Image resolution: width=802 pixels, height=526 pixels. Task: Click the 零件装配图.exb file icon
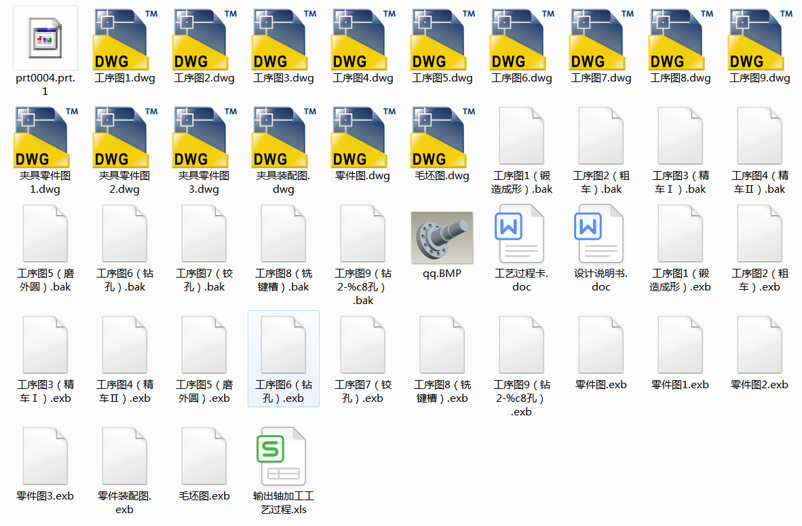[x=125, y=456]
